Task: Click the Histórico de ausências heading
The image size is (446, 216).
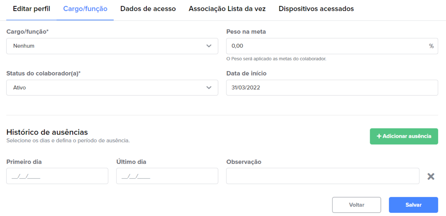Action: (47, 132)
